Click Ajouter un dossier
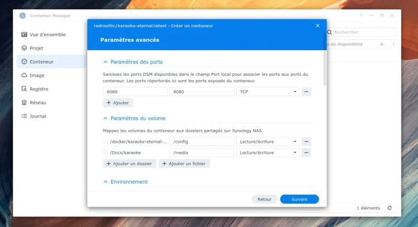 tap(130, 164)
